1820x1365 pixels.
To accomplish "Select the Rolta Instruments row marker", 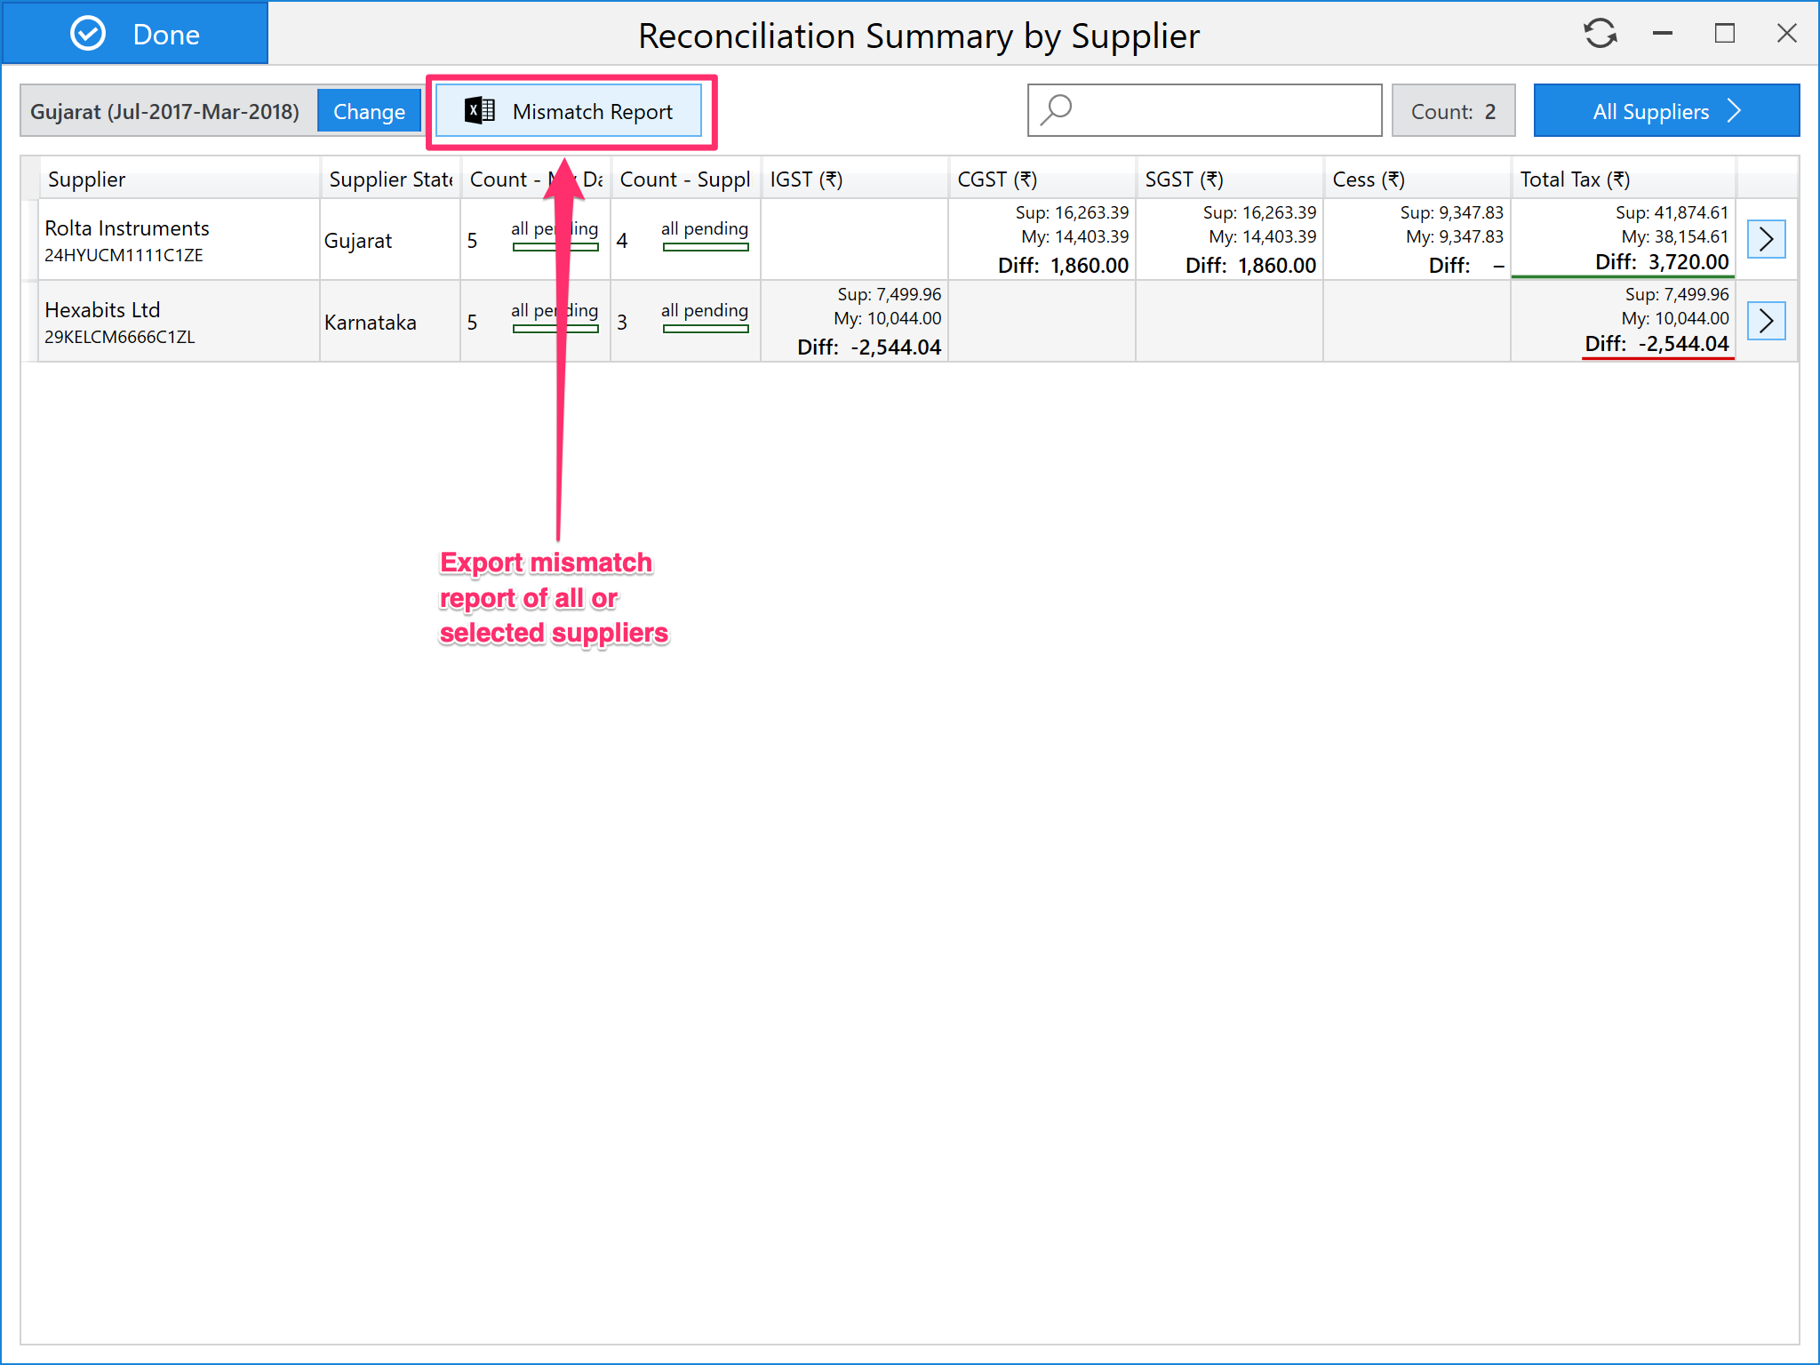I will 29,239.
